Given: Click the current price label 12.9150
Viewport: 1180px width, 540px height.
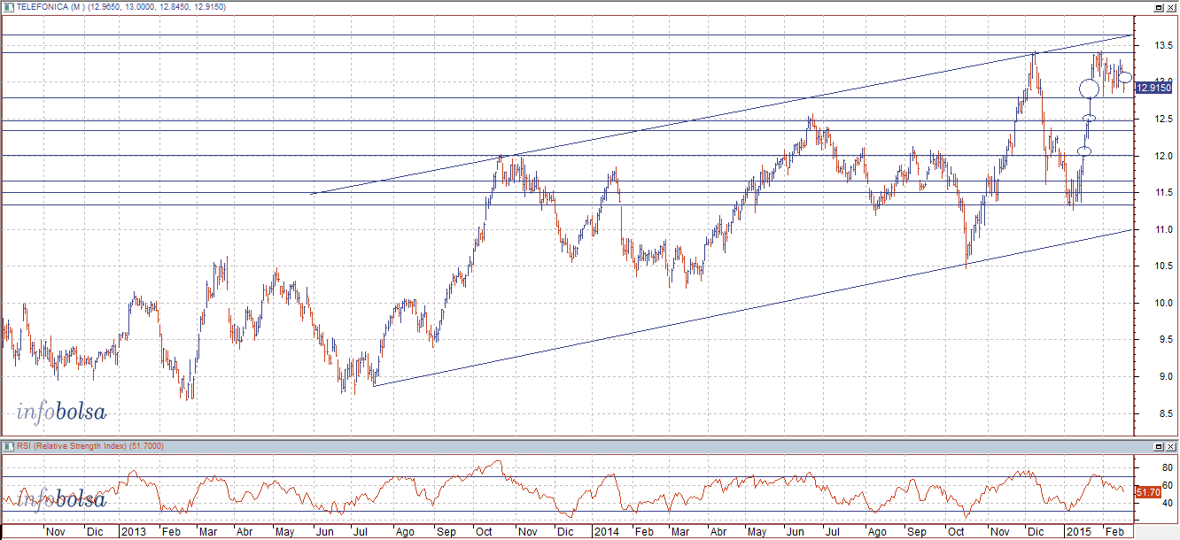Looking at the screenshot, I should (x=1153, y=86).
